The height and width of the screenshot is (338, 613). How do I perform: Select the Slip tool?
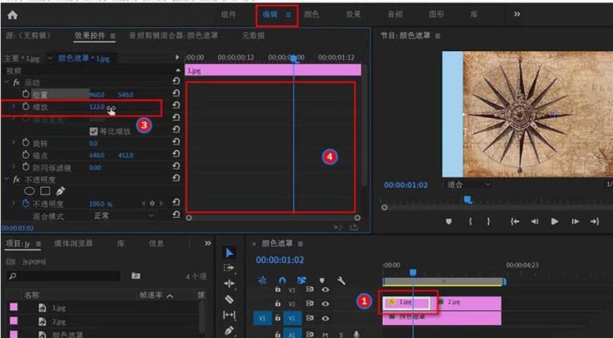[229, 315]
